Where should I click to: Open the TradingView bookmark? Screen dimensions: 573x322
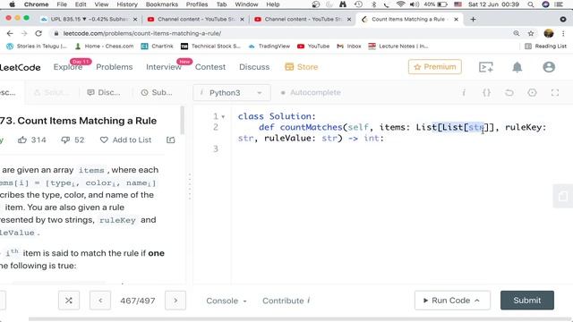pyautogui.click(x=269, y=46)
